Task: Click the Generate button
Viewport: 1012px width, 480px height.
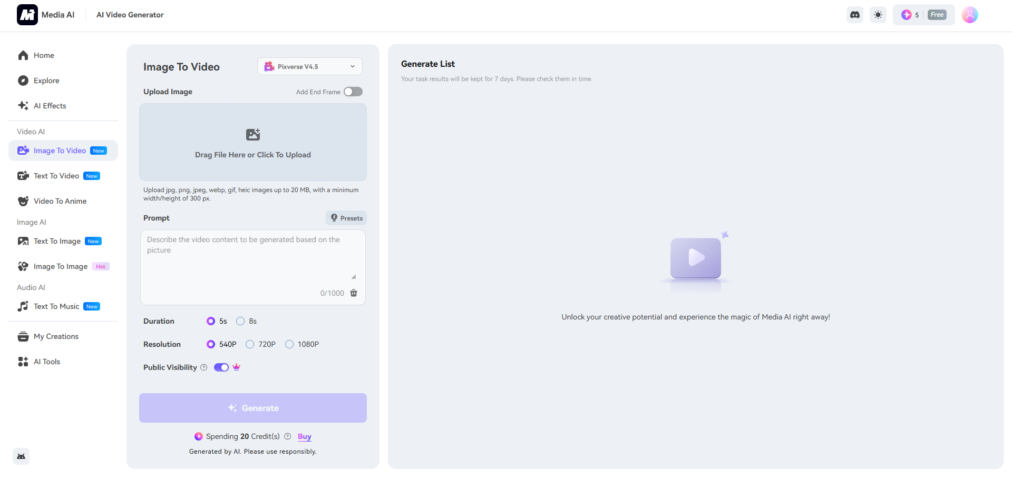Action: (x=253, y=408)
